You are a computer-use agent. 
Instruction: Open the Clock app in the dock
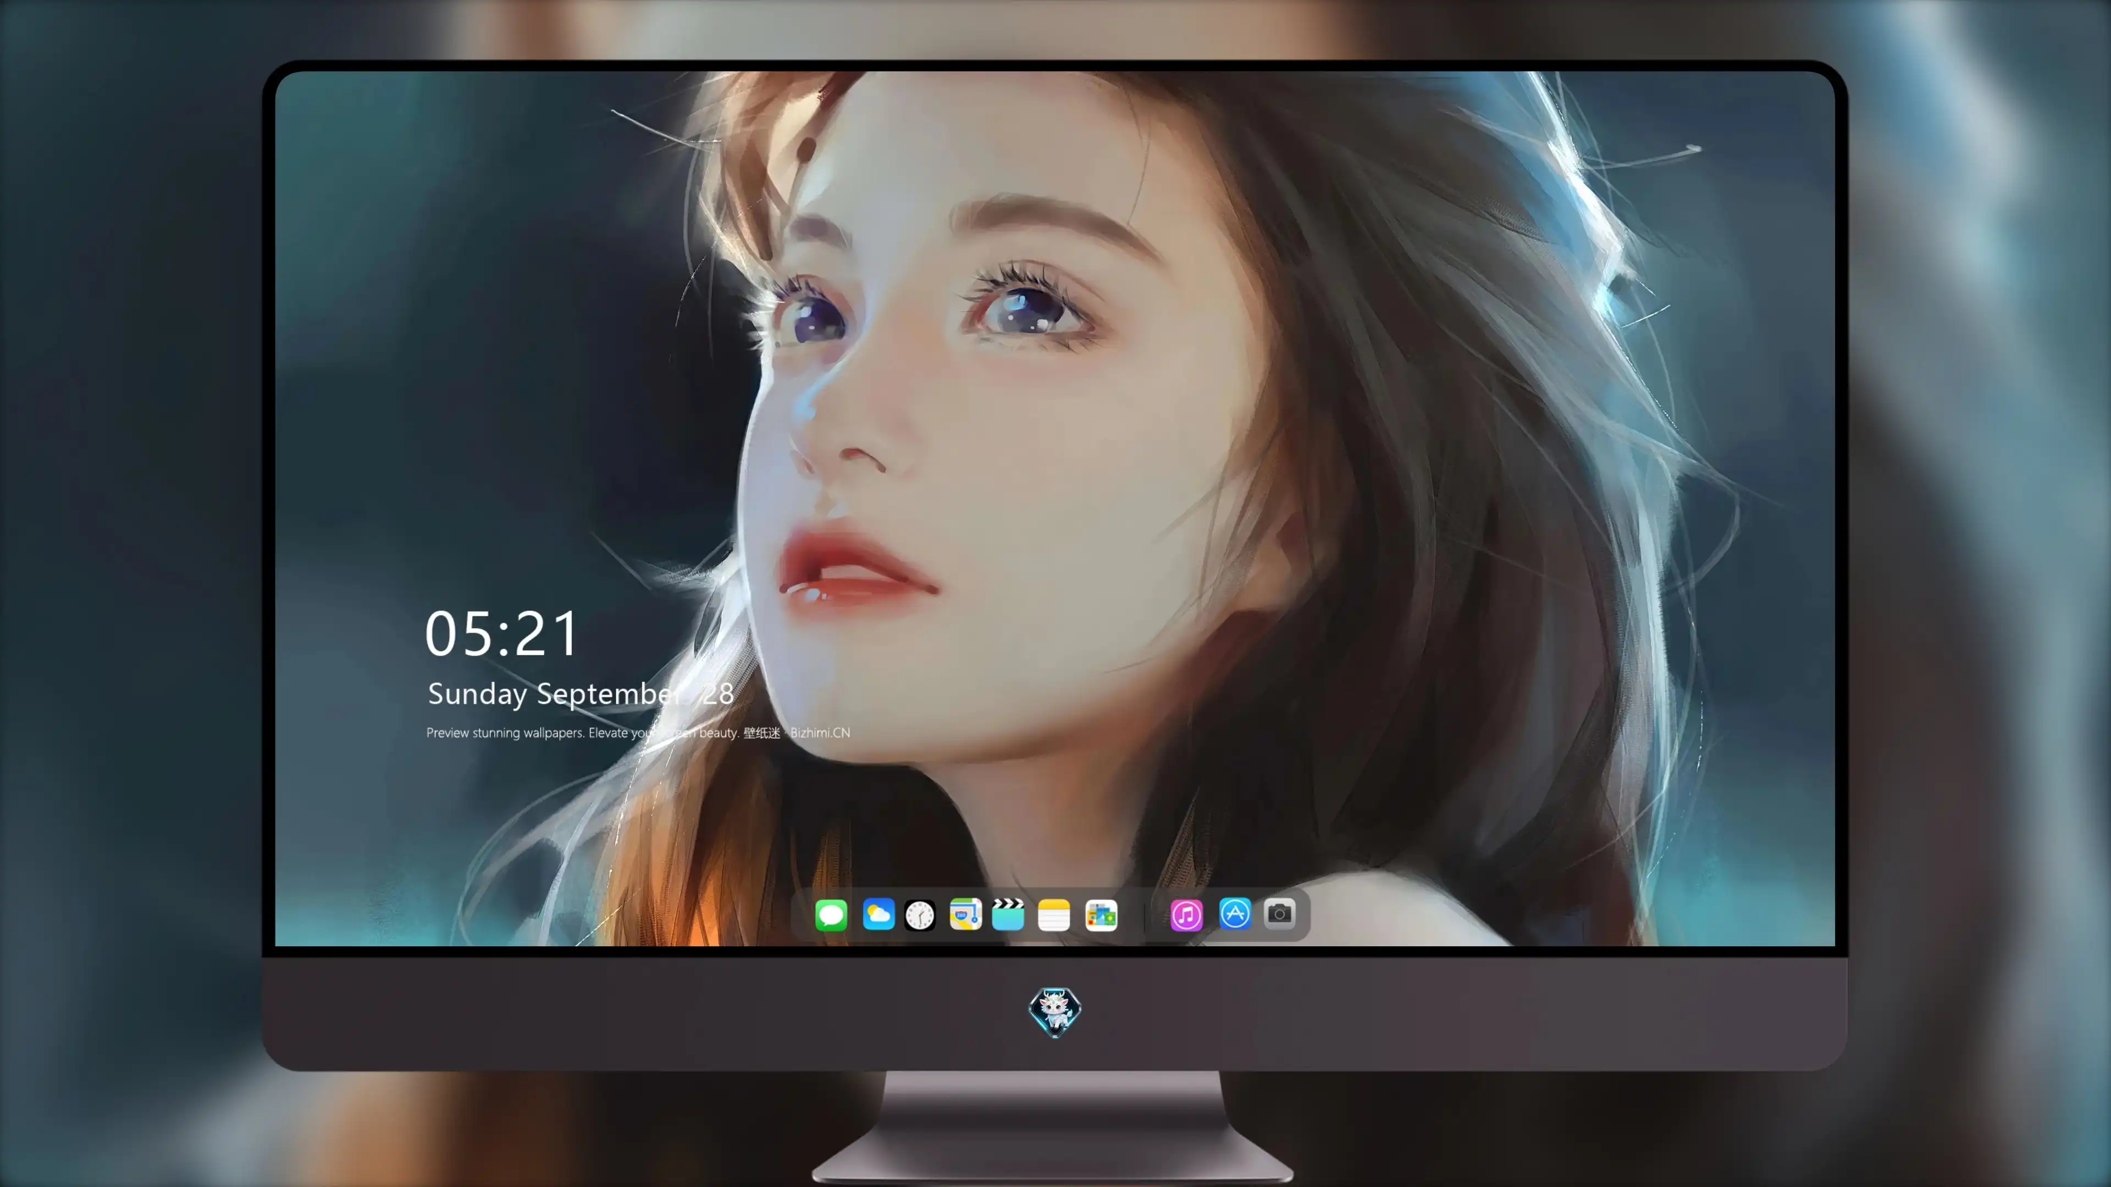pyautogui.click(x=920, y=915)
